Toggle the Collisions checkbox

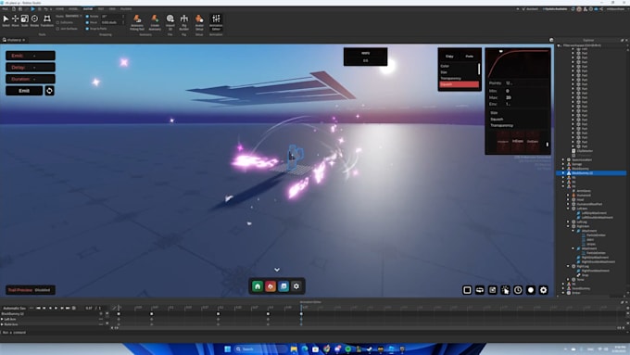tap(57, 22)
